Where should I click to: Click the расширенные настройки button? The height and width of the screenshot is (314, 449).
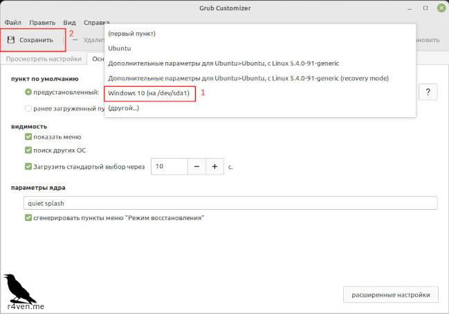point(390,295)
